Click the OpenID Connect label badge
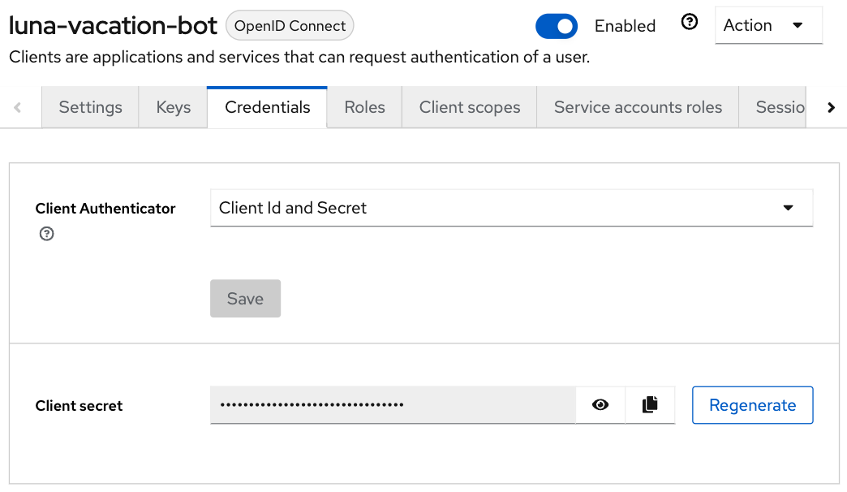 [x=290, y=25]
